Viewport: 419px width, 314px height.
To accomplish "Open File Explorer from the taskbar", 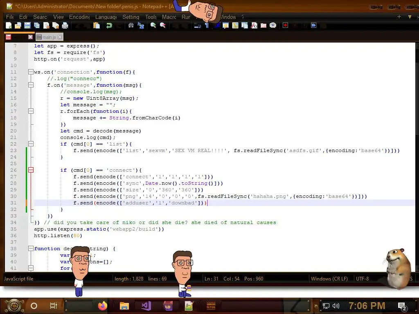I will tap(124, 306).
